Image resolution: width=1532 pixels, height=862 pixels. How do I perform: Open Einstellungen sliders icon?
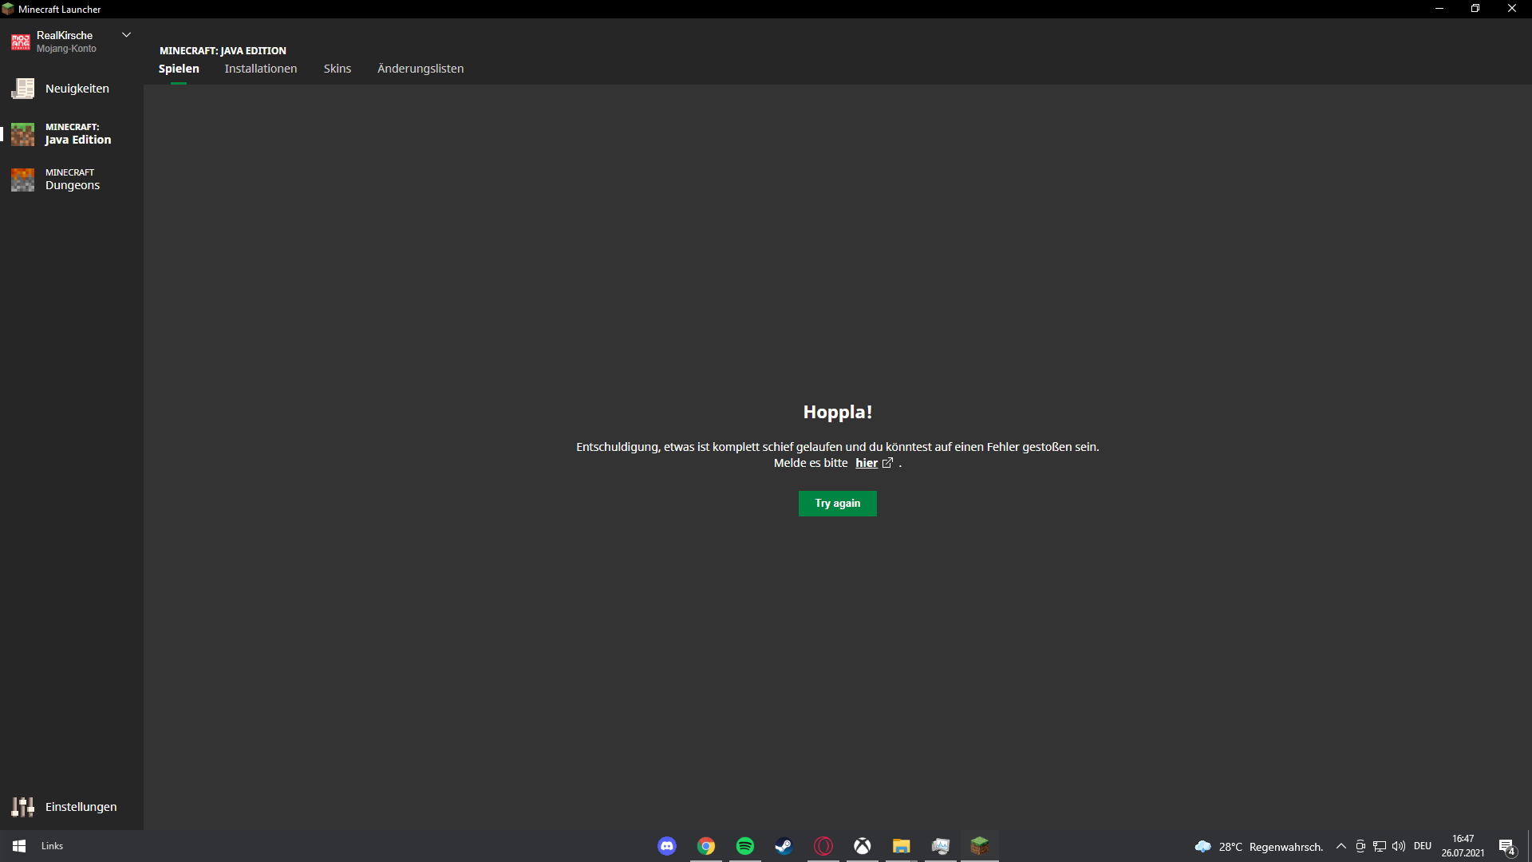coord(22,807)
